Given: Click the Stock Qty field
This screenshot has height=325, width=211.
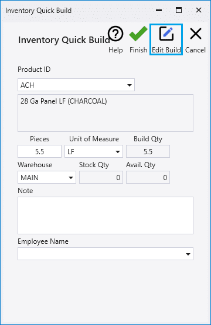Looking at the screenshot, I should pyautogui.click(x=101, y=177).
